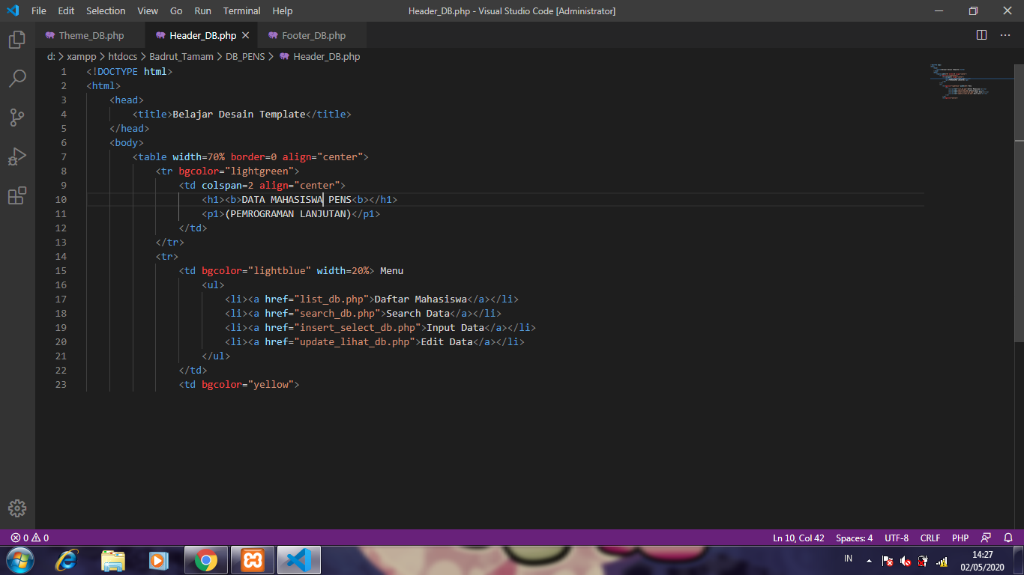Viewport: 1024px width, 575px height.
Task: Open notifications bell in status bar
Action: [x=1008, y=538]
